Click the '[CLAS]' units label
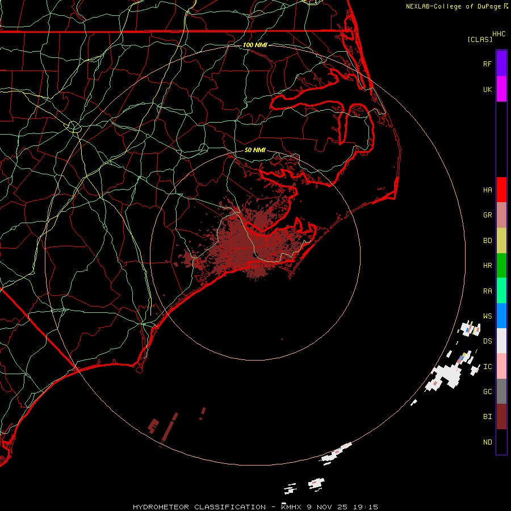 (x=480, y=39)
